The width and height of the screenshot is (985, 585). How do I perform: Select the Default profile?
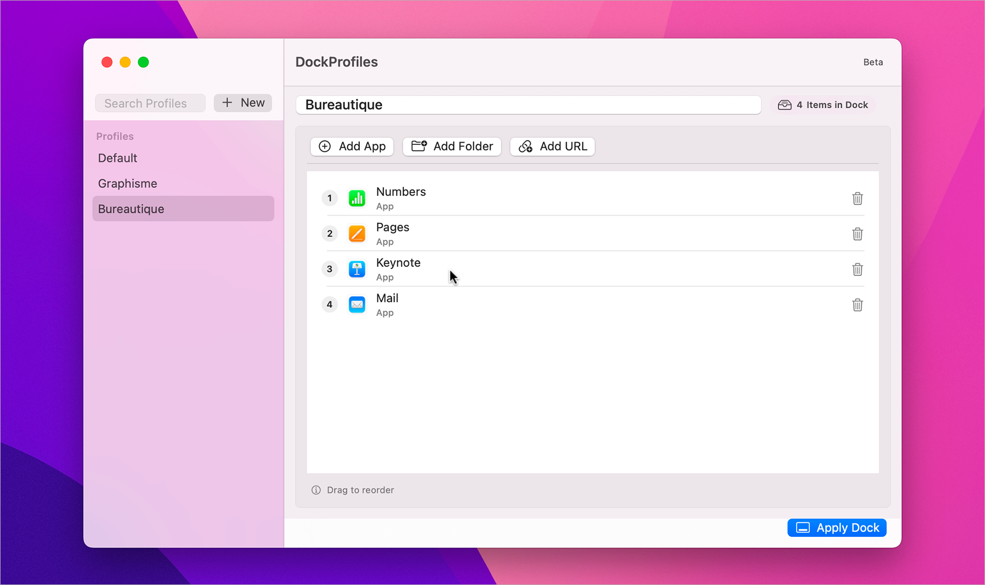click(x=117, y=158)
